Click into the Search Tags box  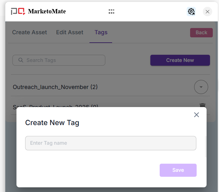click(62, 60)
